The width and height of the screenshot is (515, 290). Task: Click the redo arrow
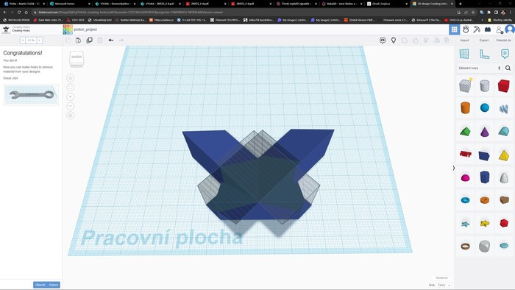tap(121, 40)
